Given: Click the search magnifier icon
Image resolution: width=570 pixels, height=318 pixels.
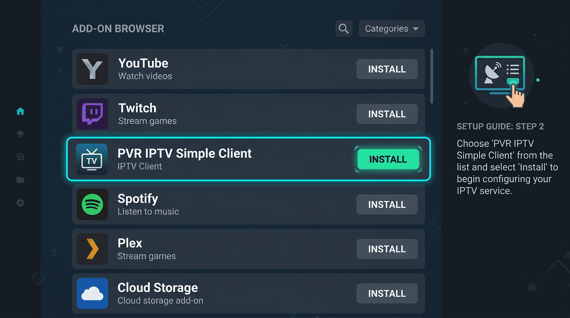Looking at the screenshot, I should [343, 28].
